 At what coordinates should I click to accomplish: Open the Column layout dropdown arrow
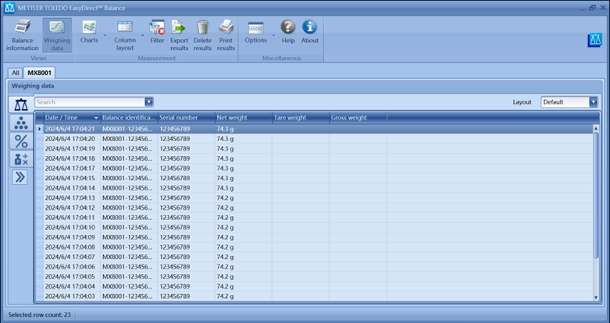pos(142,35)
